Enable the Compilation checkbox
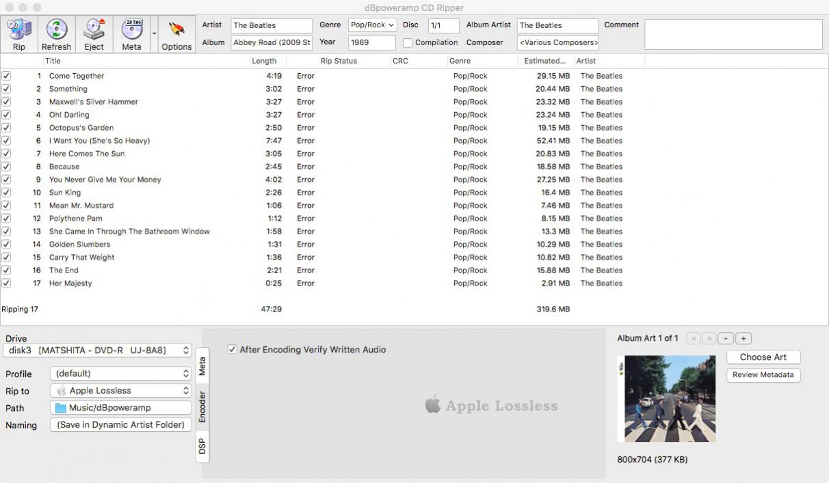829x483 pixels. pos(408,42)
